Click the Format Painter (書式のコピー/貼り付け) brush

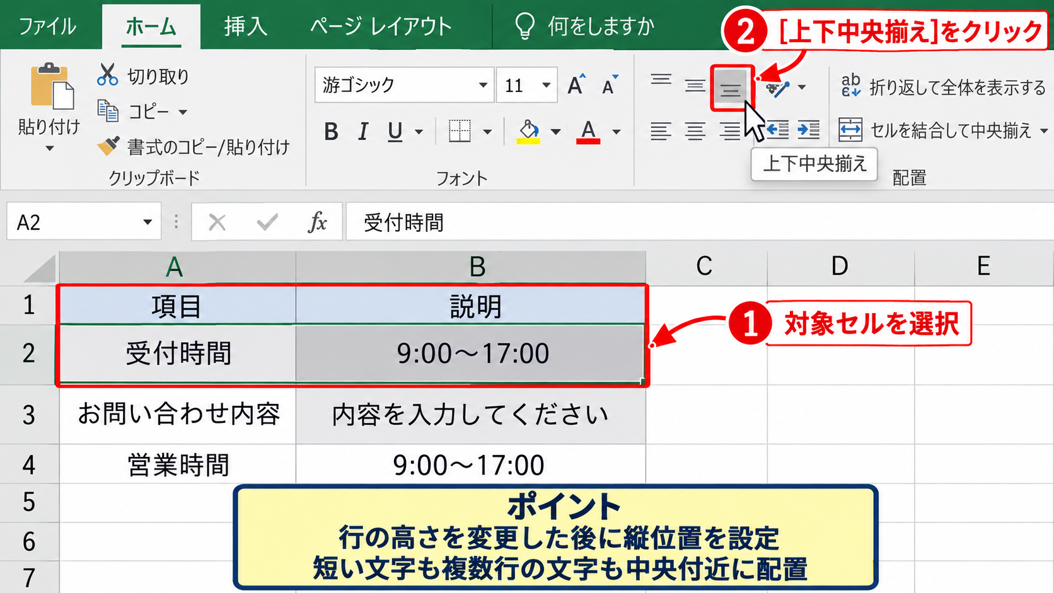coord(108,146)
